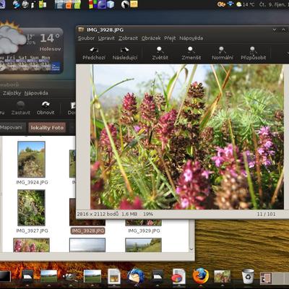The width and height of the screenshot is (289, 289).
Task: Launch GIMP from the bottom dock
Action: [x=70, y=277]
